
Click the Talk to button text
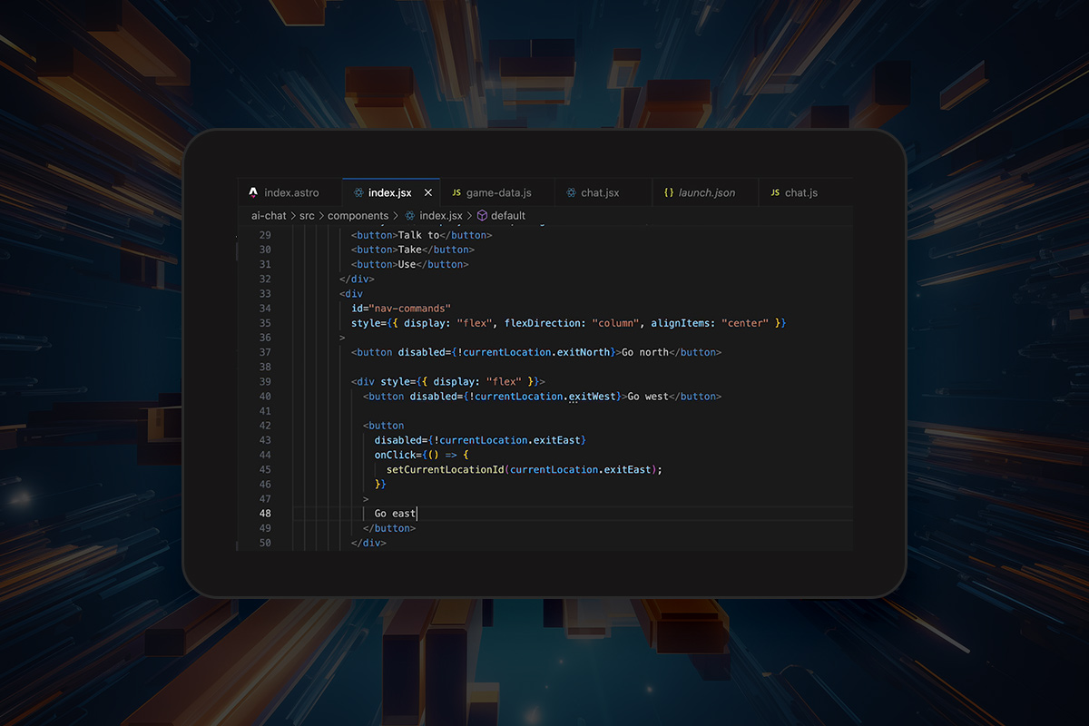click(x=418, y=235)
